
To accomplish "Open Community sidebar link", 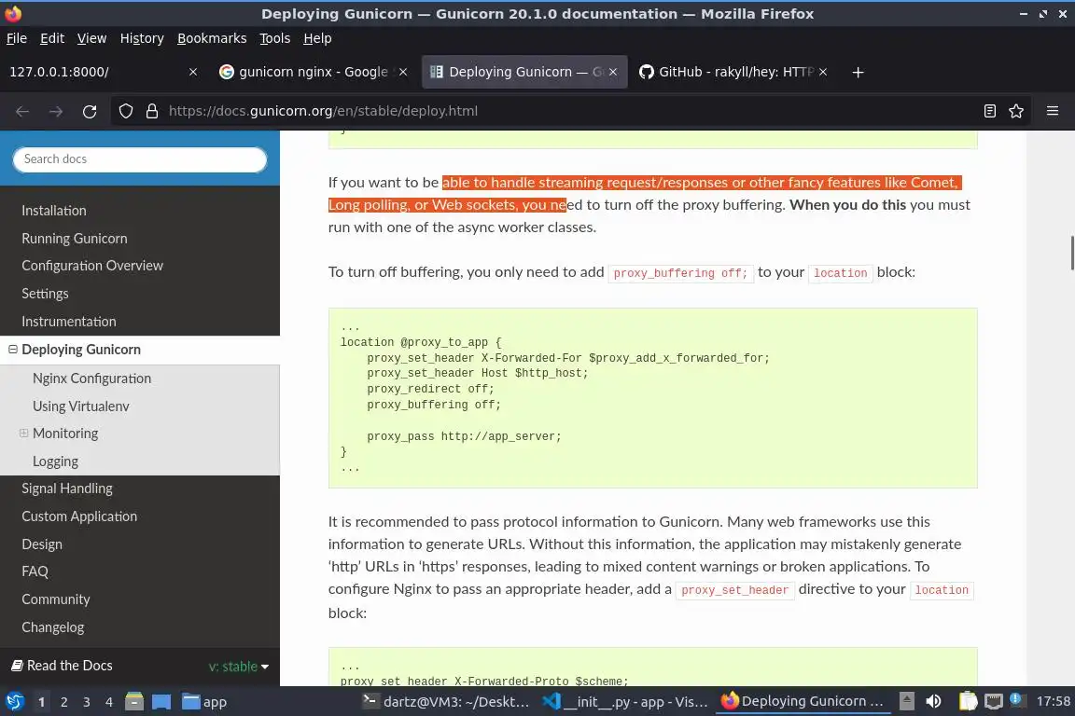I will pyautogui.click(x=56, y=599).
